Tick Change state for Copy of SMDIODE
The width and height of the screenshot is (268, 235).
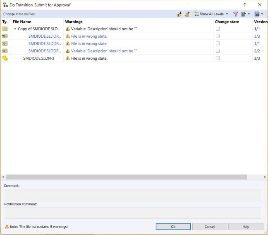pos(218,29)
